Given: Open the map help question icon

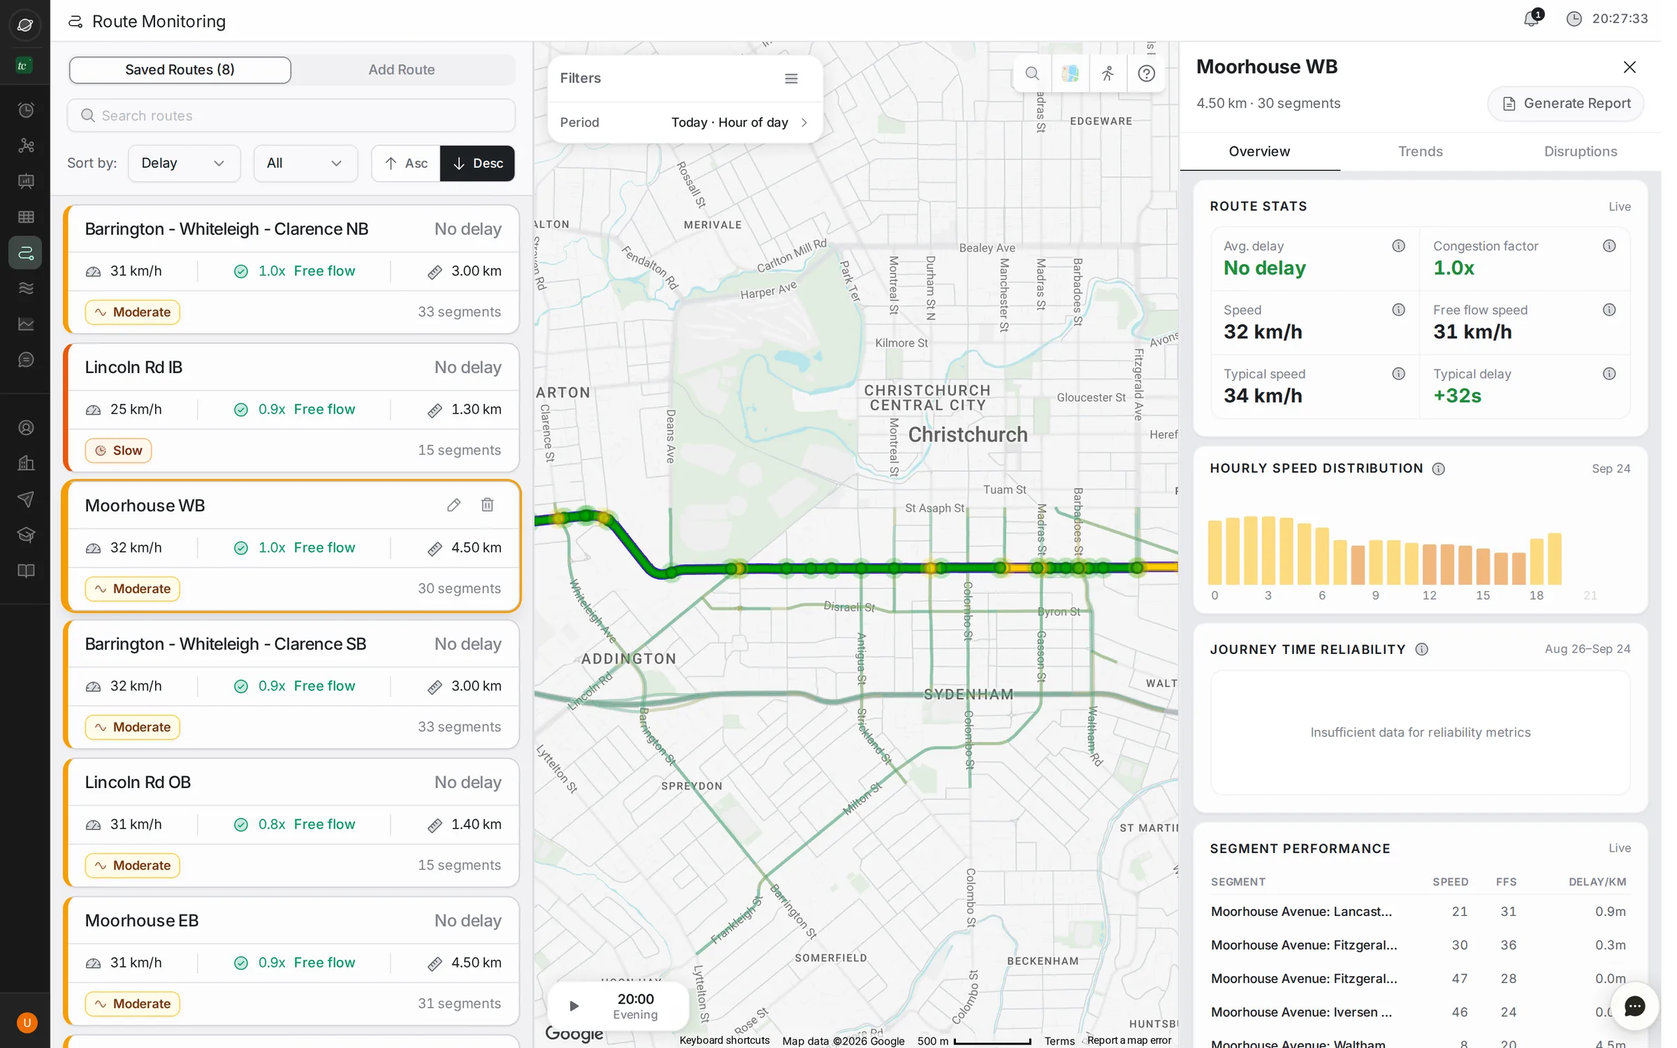Looking at the screenshot, I should pos(1146,73).
